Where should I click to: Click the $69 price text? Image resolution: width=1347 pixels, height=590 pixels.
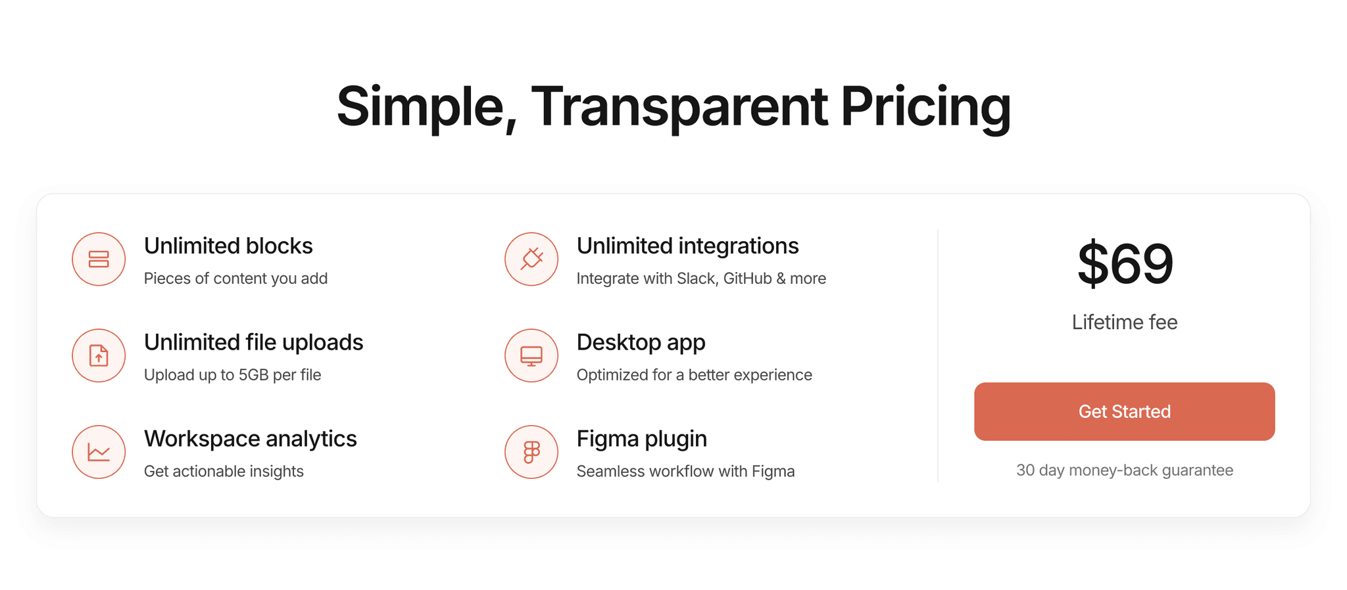1125,263
